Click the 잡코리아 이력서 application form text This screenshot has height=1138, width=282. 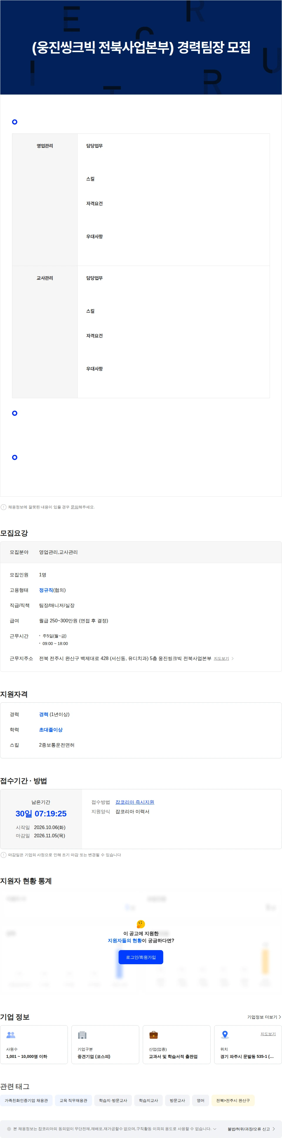pyautogui.click(x=132, y=812)
